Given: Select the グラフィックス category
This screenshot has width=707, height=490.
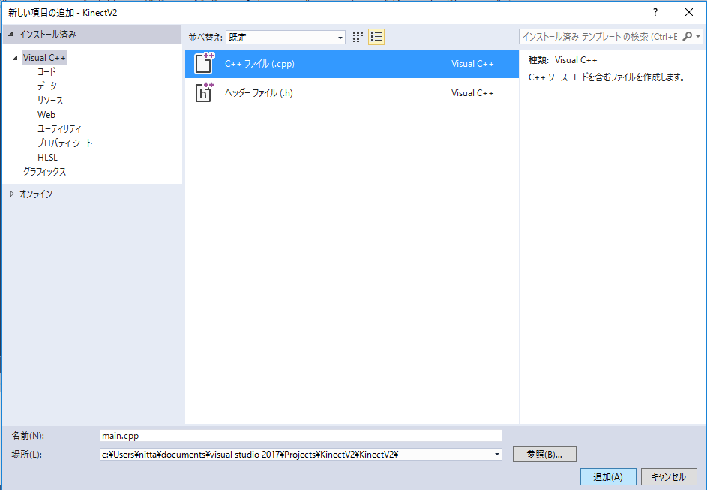Looking at the screenshot, I should 44,171.
